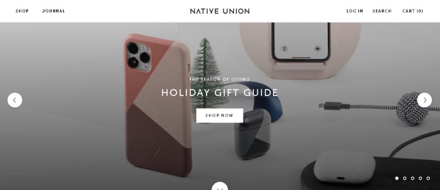Open the Shop menu
The height and width of the screenshot is (190, 440).
pos(22,11)
